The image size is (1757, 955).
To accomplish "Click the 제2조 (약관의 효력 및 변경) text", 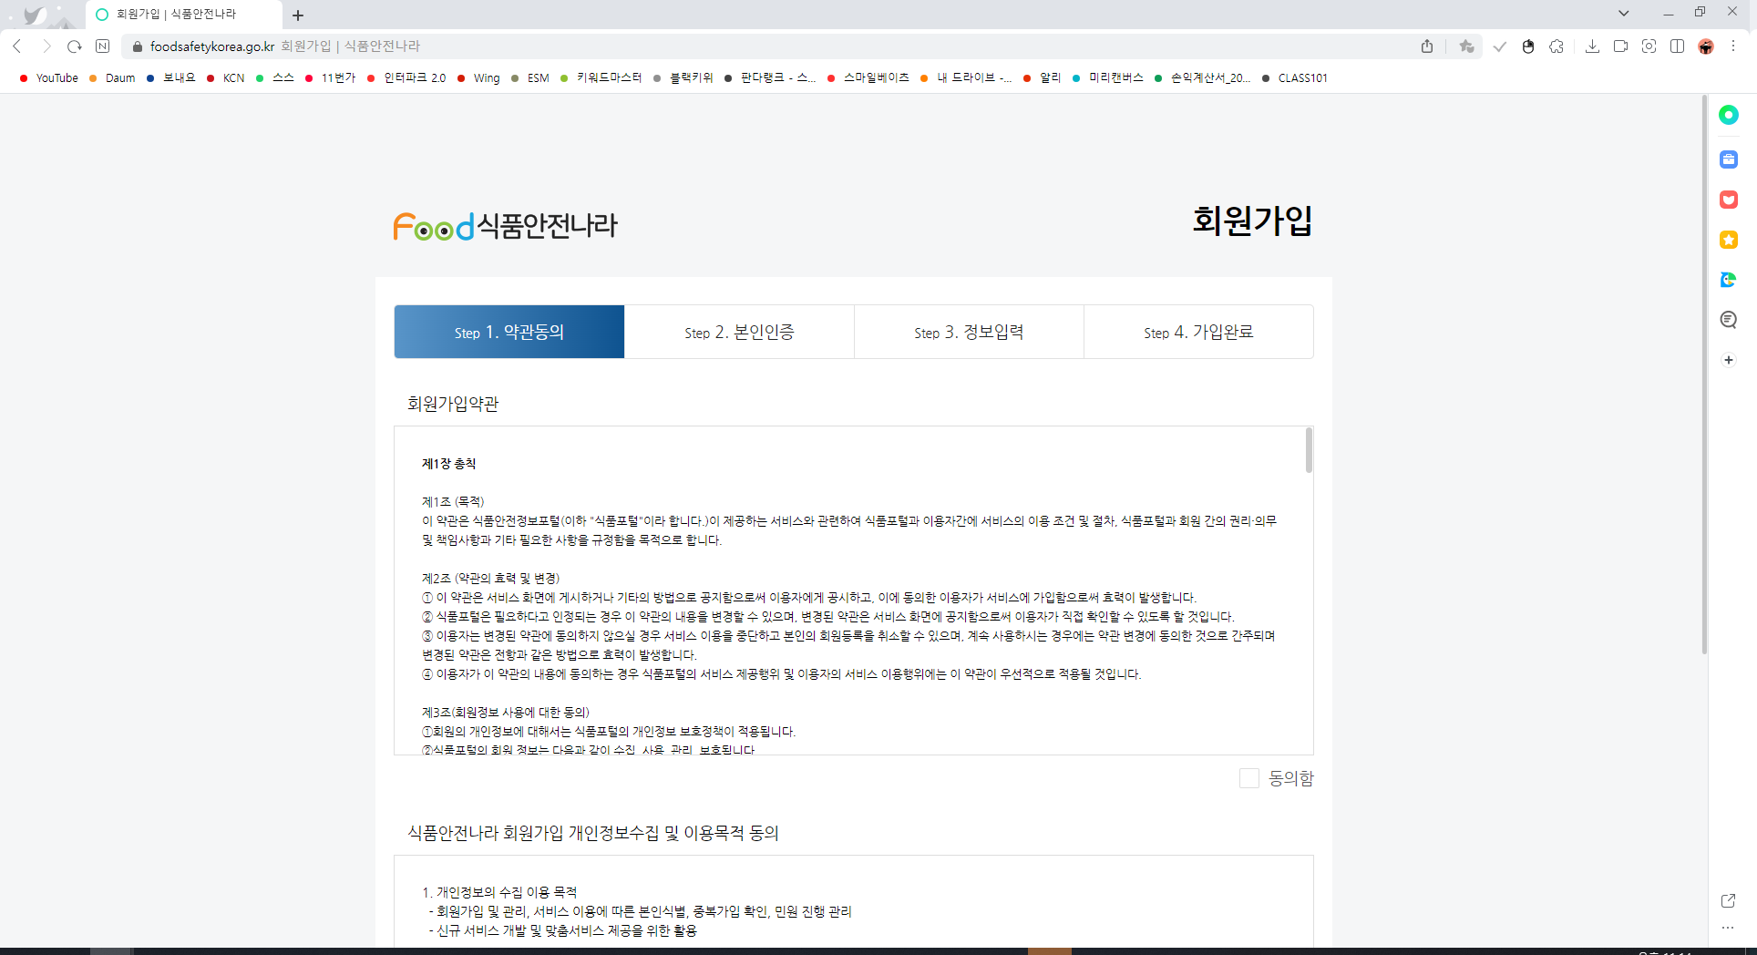I will (490, 579).
